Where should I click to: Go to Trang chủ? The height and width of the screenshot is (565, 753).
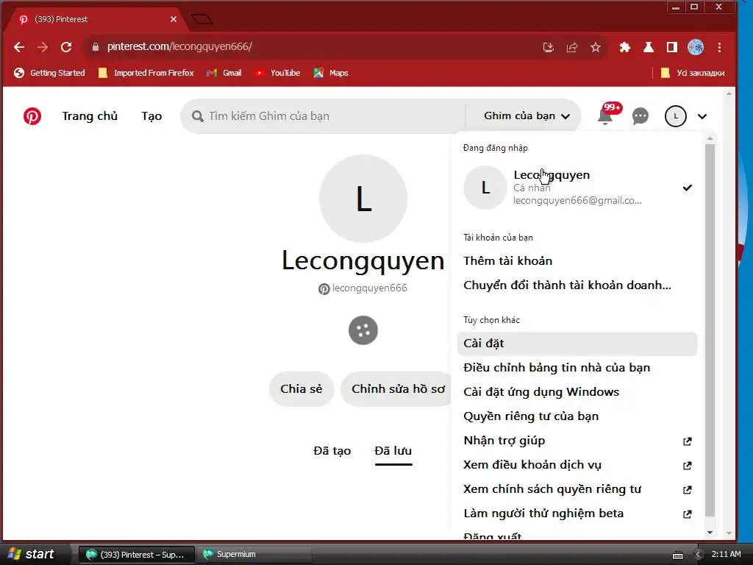90,116
